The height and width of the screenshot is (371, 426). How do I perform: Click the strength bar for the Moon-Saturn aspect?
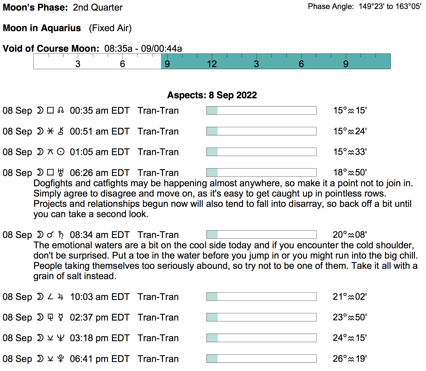[x=261, y=235]
